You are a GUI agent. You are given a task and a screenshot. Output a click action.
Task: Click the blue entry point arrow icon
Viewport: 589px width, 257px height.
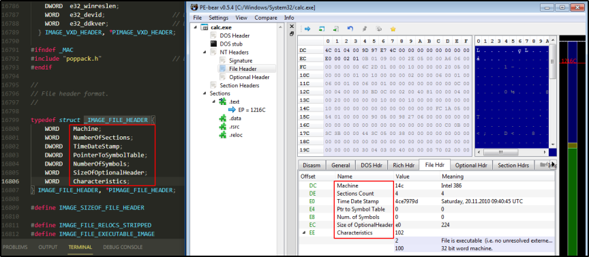[x=232, y=110]
